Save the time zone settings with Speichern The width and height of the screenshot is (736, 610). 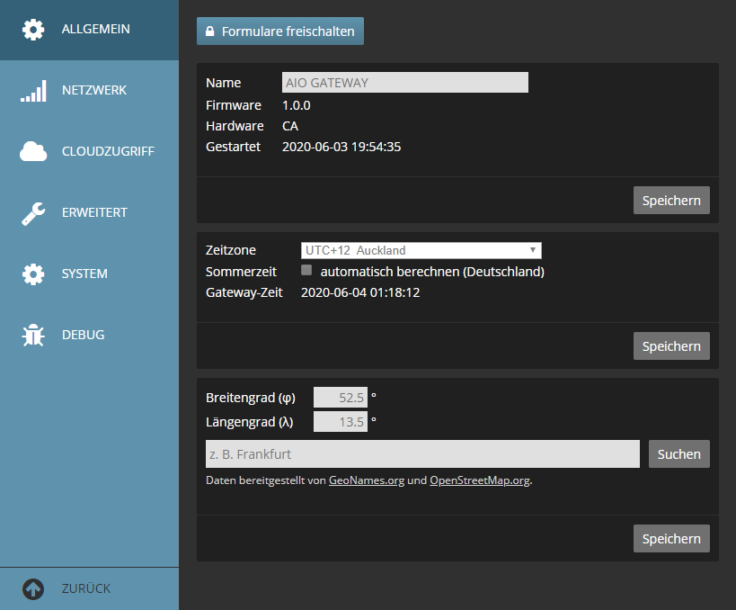671,345
